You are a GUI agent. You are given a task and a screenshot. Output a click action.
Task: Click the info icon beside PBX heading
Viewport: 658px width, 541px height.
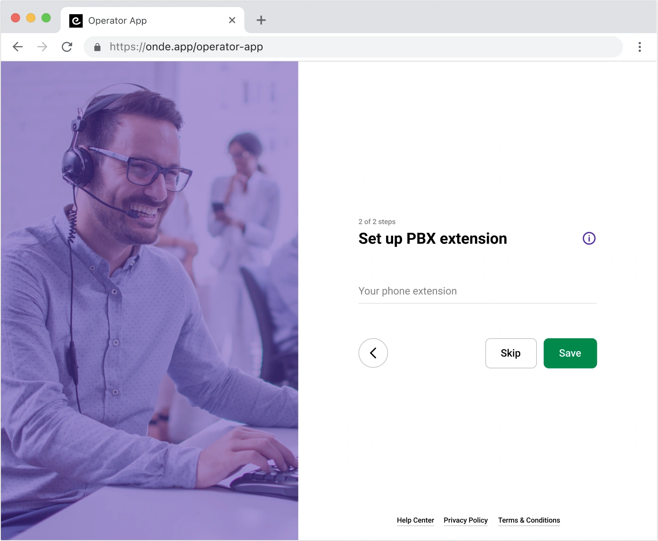589,238
